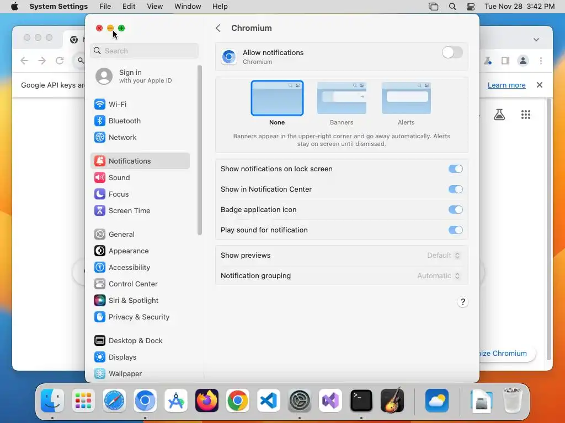
Task: Open the File menu
Action: point(105,7)
